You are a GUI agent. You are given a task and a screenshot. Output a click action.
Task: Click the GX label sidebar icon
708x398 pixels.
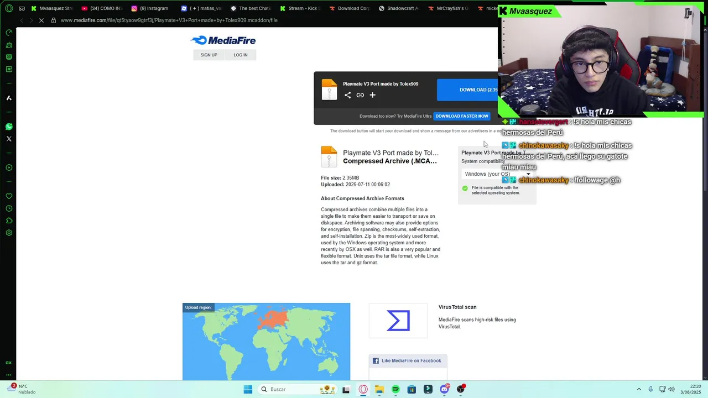[x=9, y=363]
